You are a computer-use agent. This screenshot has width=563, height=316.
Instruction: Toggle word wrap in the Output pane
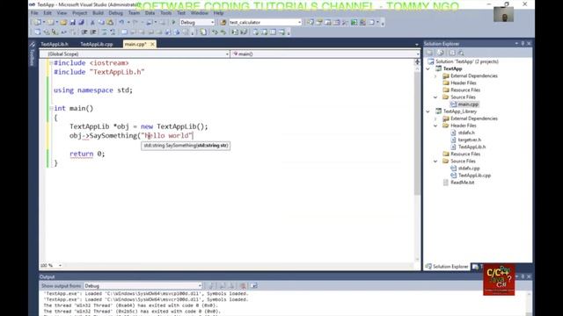(x=254, y=285)
